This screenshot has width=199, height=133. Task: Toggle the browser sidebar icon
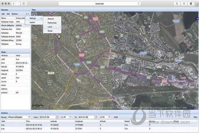coord(24,4)
